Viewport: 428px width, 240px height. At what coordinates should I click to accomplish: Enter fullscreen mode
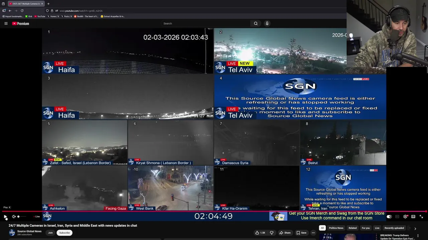coord(421,217)
